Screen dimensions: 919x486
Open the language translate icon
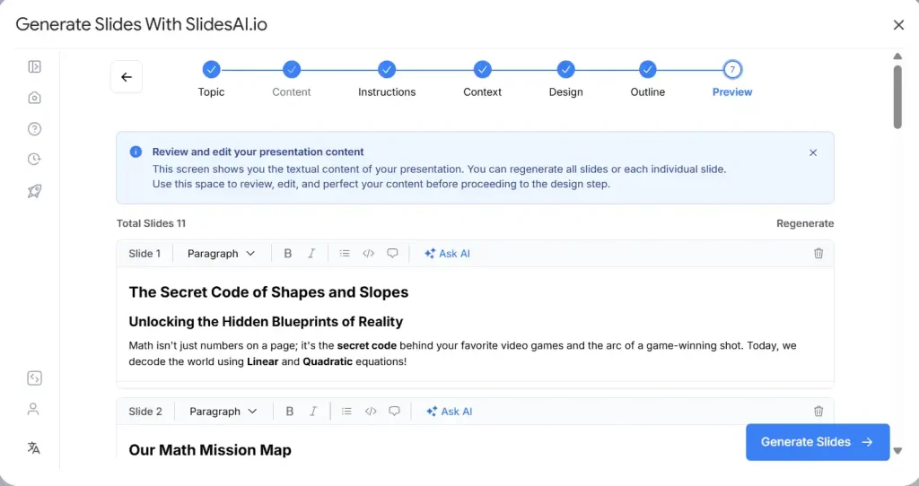click(x=33, y=448)
